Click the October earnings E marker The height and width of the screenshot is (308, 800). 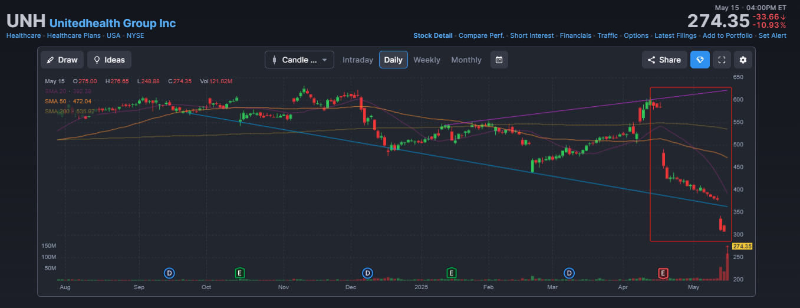point(239,273)
